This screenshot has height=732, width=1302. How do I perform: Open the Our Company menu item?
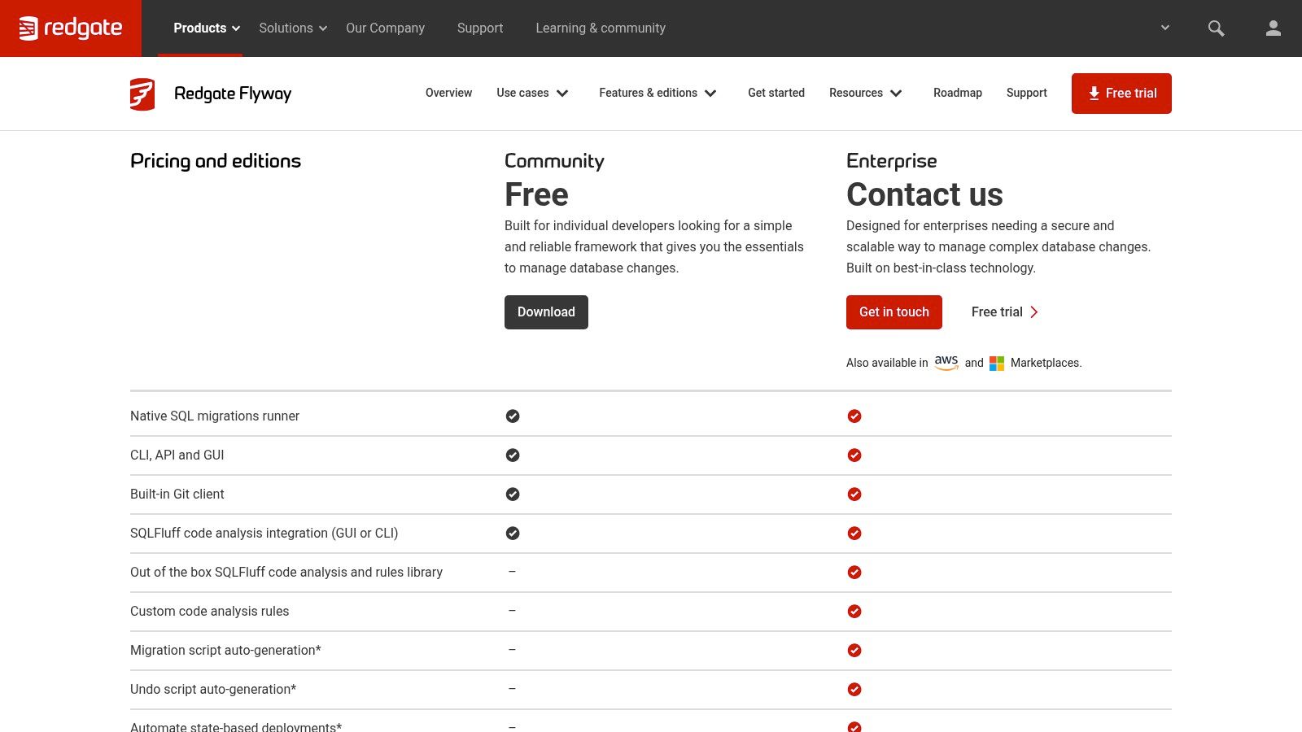click(385, 28)
